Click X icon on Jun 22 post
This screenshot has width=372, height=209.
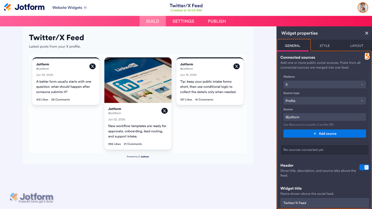[165, 111]
